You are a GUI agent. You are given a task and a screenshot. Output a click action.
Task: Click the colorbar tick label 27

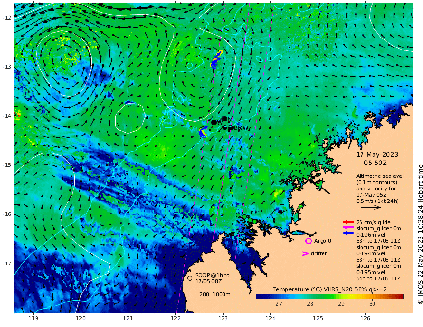click(279, 304)
